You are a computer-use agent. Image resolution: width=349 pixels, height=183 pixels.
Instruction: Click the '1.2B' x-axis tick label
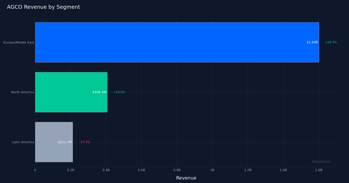(248, 170)
